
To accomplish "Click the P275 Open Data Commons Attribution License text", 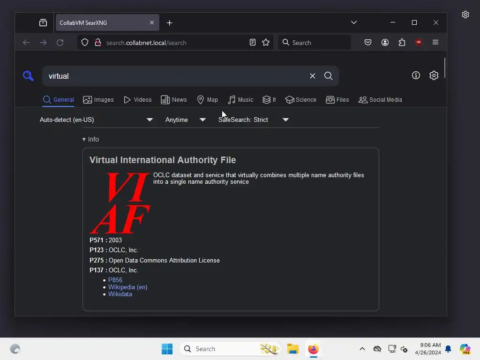I will click(155, 261).
